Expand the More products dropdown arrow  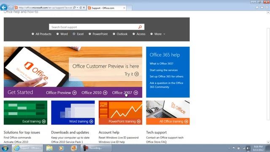164,34
